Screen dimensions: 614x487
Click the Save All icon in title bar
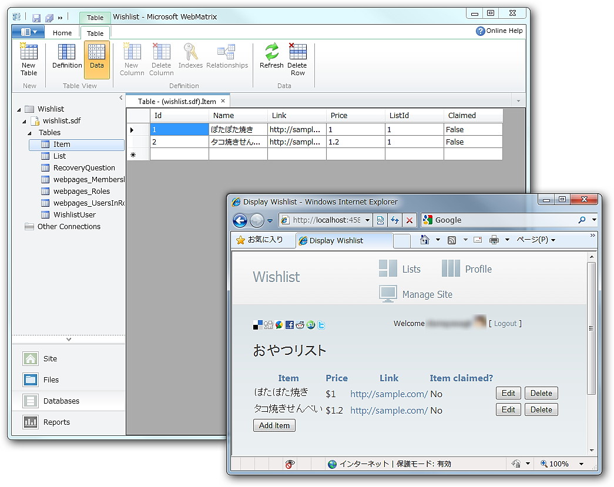pos(49,18)
